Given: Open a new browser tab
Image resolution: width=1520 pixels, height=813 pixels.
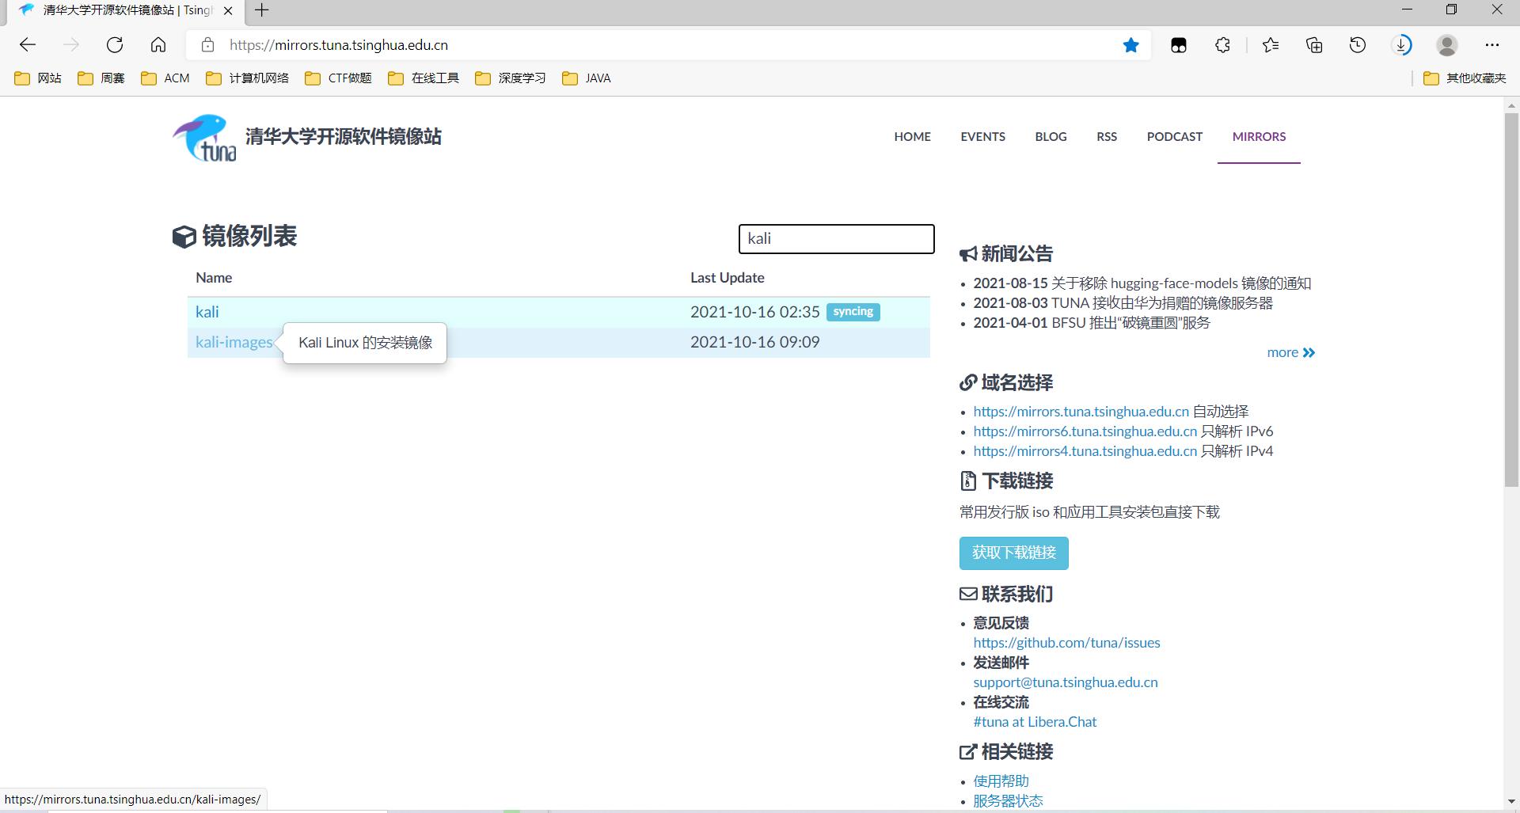Looking at the screenshot, I should coord(262,10).
